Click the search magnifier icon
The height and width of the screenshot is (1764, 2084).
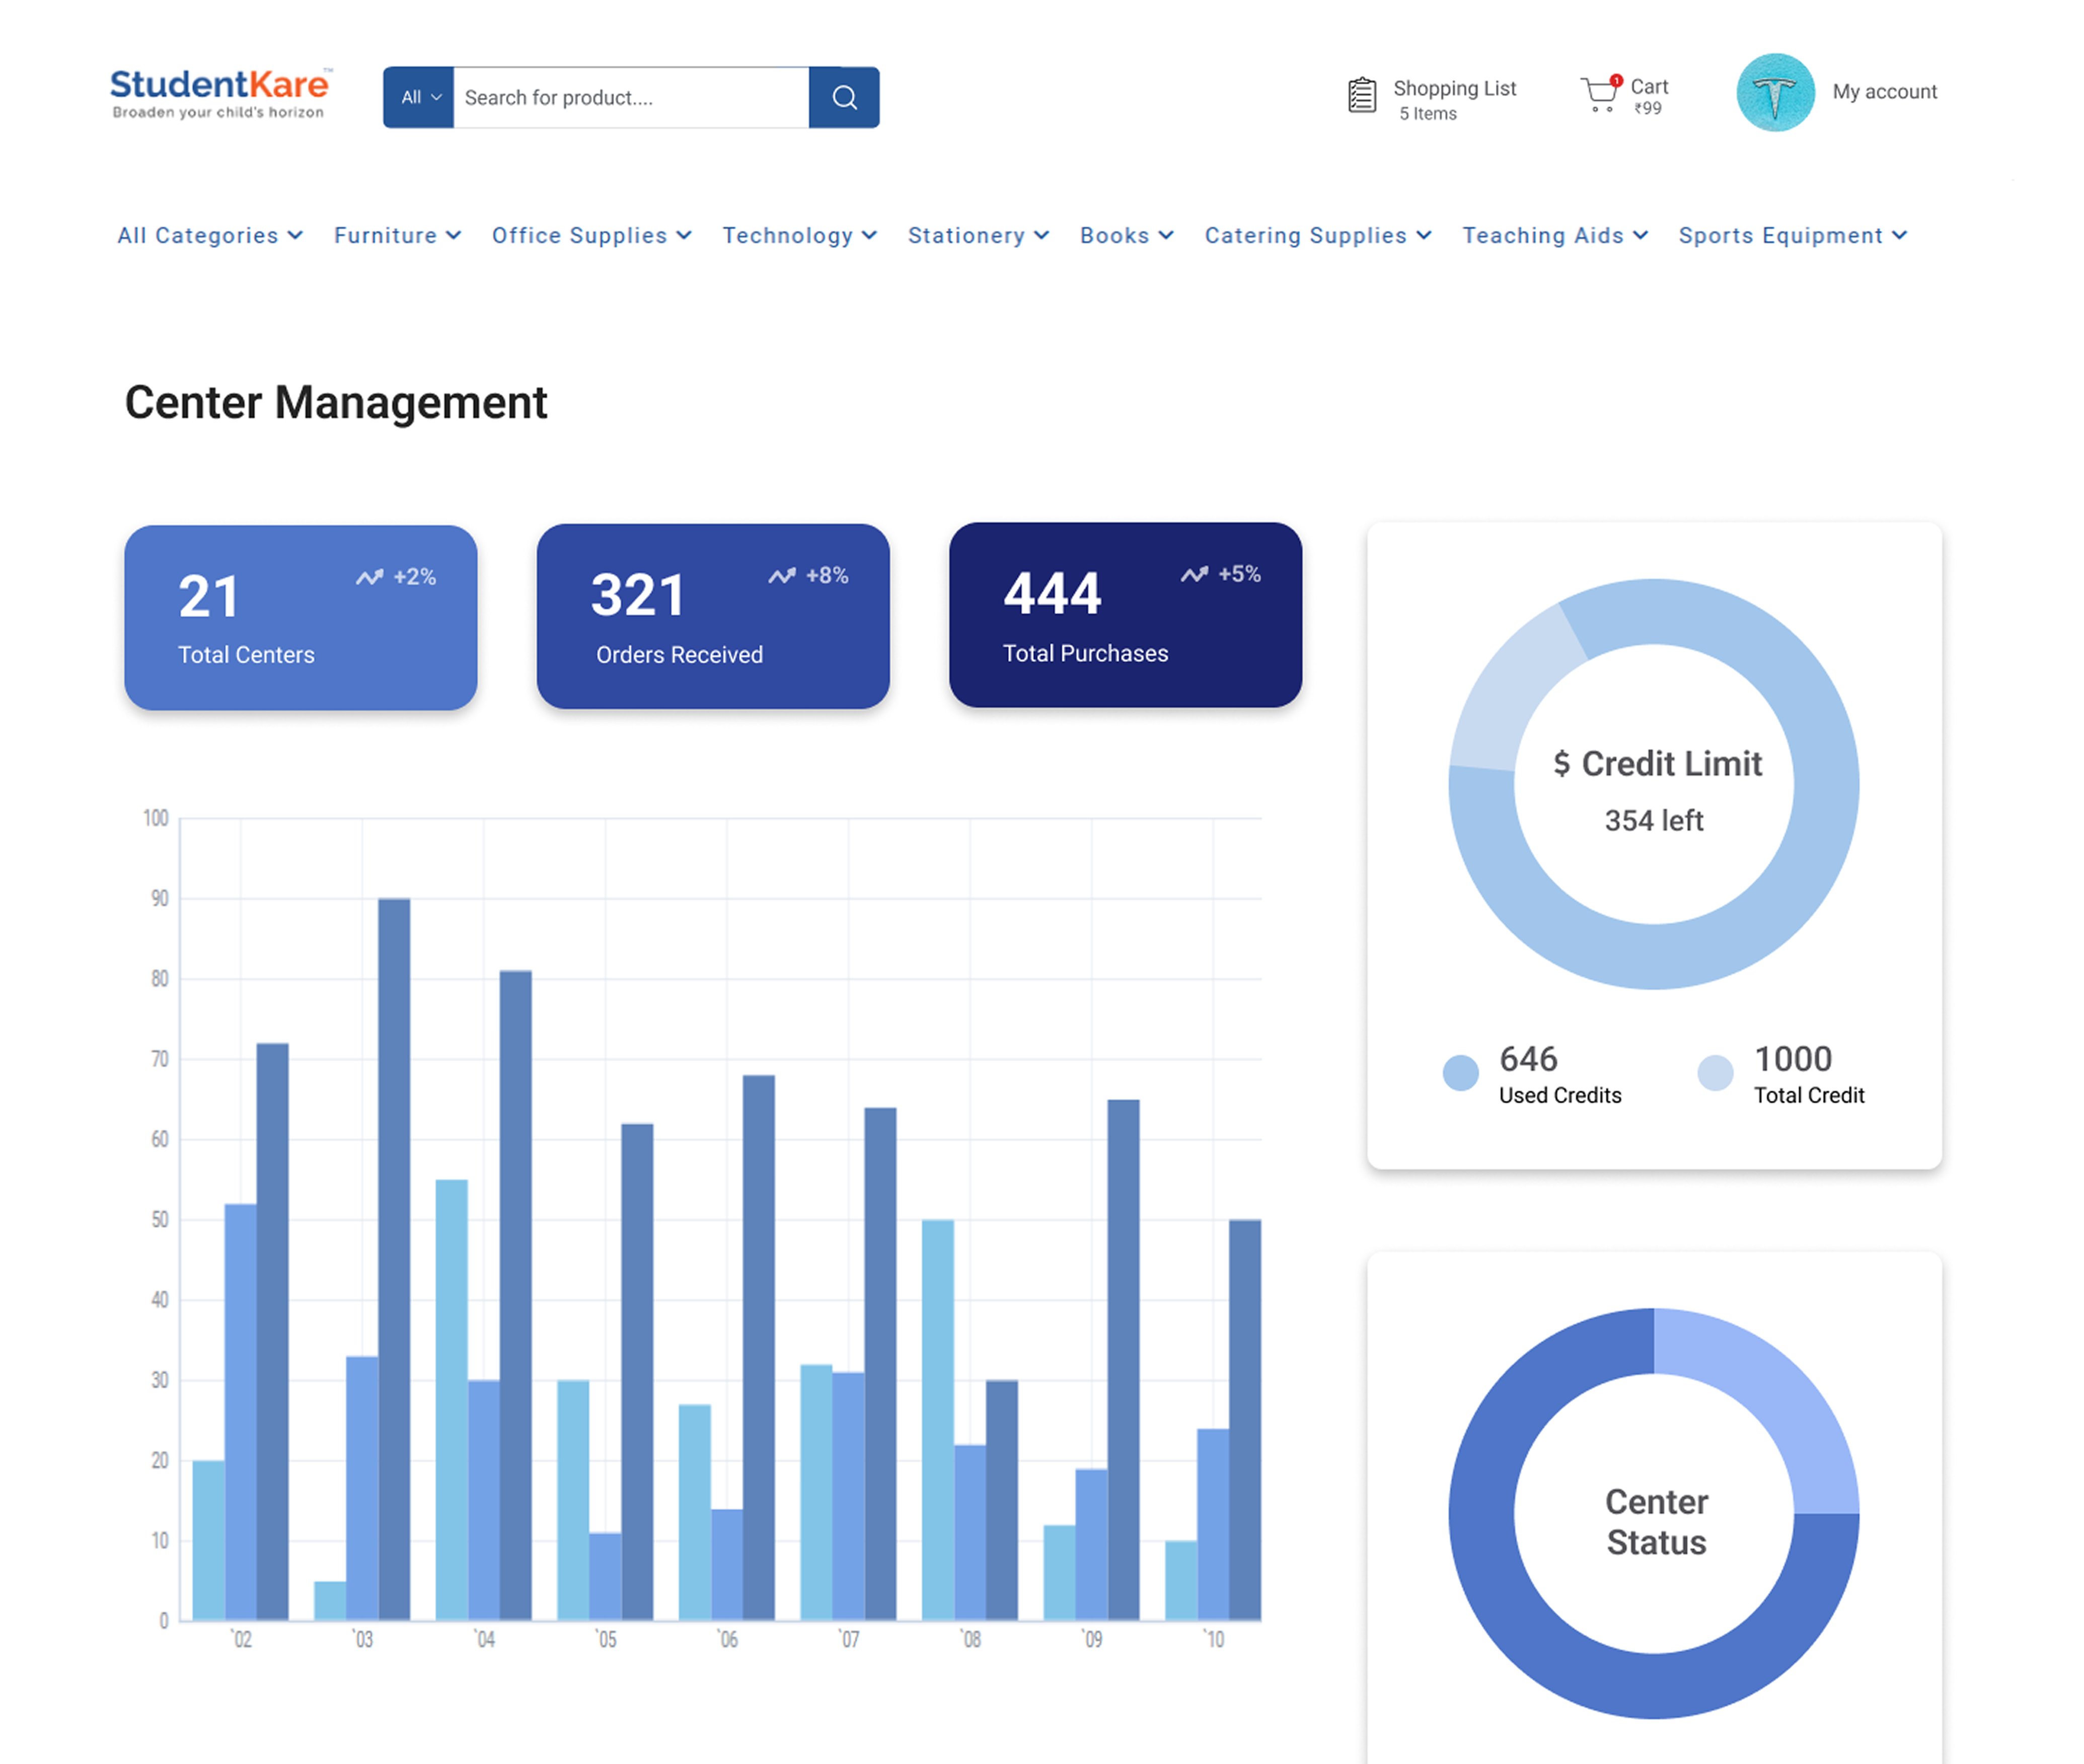coord(844,97)
